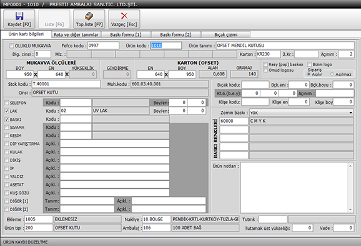
Task: Click the Klişe kodu field
Action: coord(255,102)
